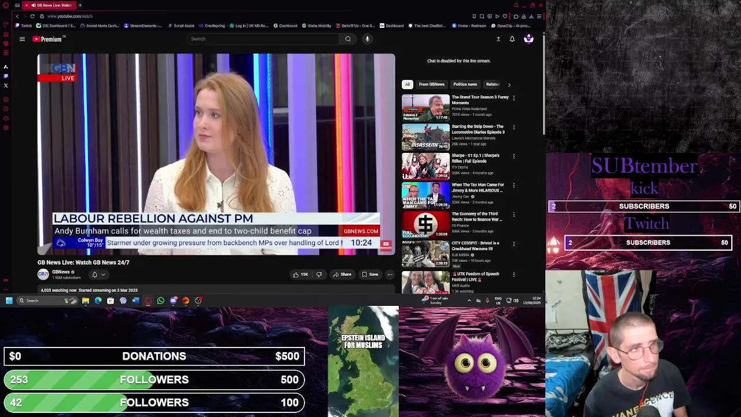Open options for UTK Freedom of Speech
This screenshot has height=417, width=741.
point(513,275)
